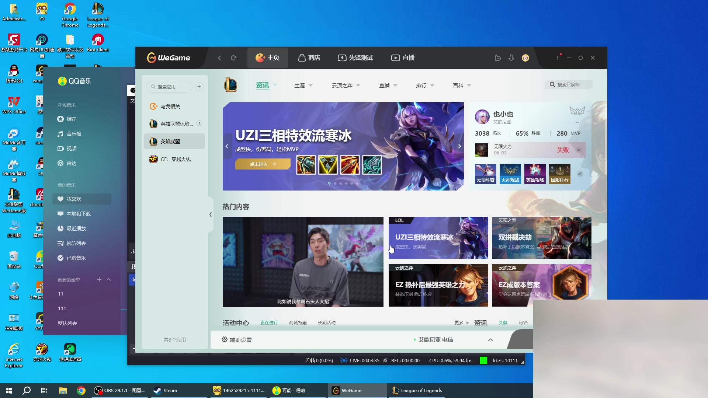Click the WeGame logo in header

(169, 58)
